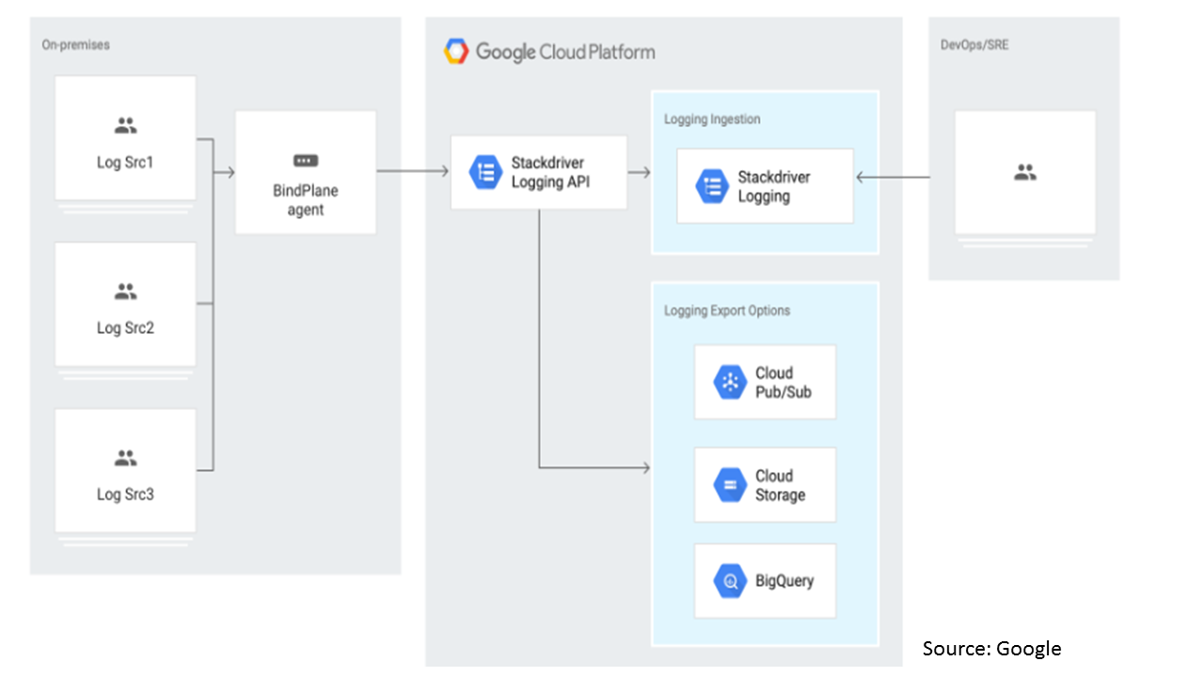Click the Logging Ingestion heading

pos(712,119)
